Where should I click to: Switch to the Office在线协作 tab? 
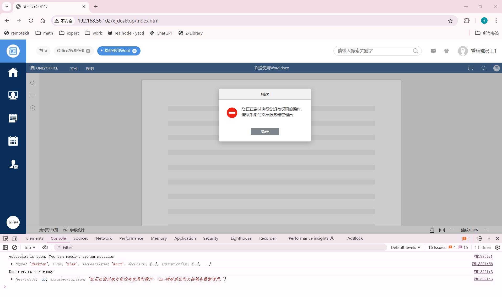coord(70,51)
